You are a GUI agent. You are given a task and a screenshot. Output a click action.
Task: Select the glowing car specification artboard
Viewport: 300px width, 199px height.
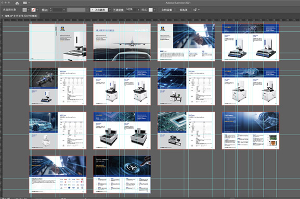(x=58, y=130)
